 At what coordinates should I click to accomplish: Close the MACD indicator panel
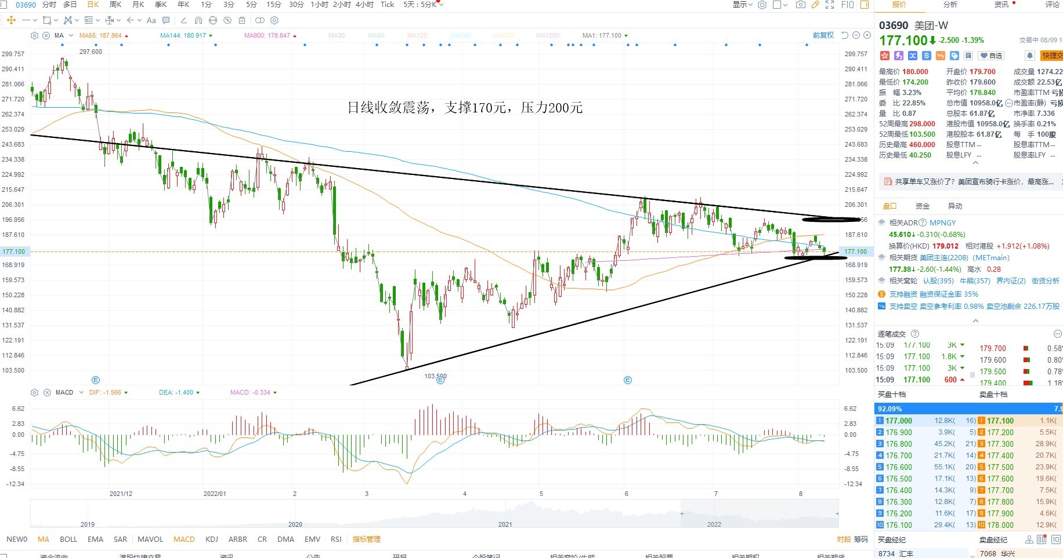pos(47,392)
